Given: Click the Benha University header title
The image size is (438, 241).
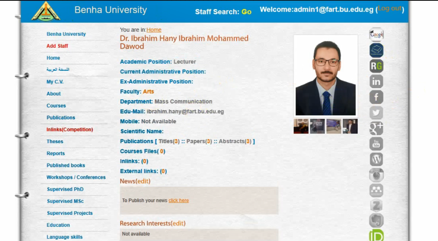Looking at the screenshot, I should coord(110,10).
